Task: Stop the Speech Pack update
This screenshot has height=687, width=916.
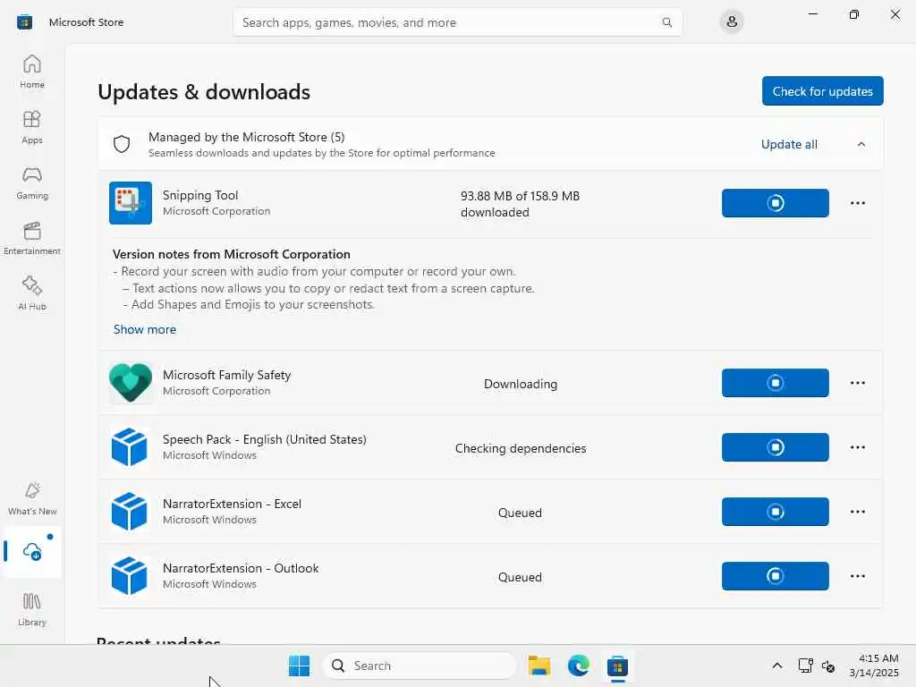Action: (x=776, y=447)
